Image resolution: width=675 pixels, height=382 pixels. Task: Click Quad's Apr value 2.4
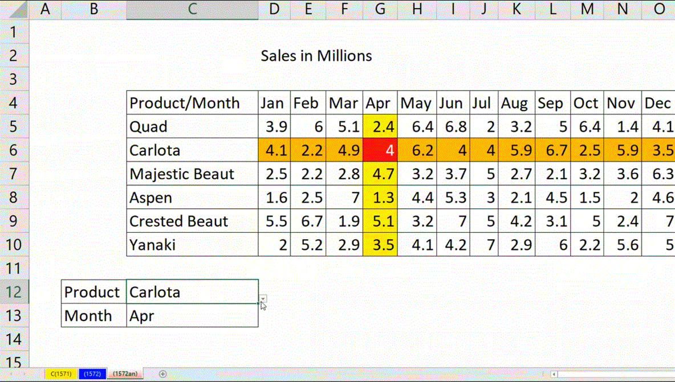pos(380,126)
